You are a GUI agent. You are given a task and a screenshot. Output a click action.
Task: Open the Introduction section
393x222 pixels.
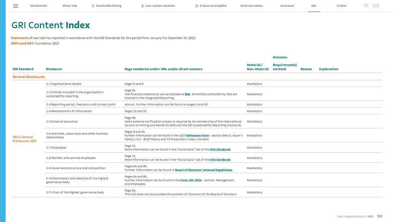tap(39, 6)
